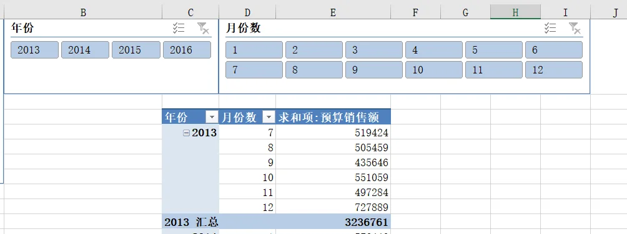This screenshot has width=627, height=234.
Task: Toggle multi-select in the 月份数 slicer
Action: (x=550, y=28)
